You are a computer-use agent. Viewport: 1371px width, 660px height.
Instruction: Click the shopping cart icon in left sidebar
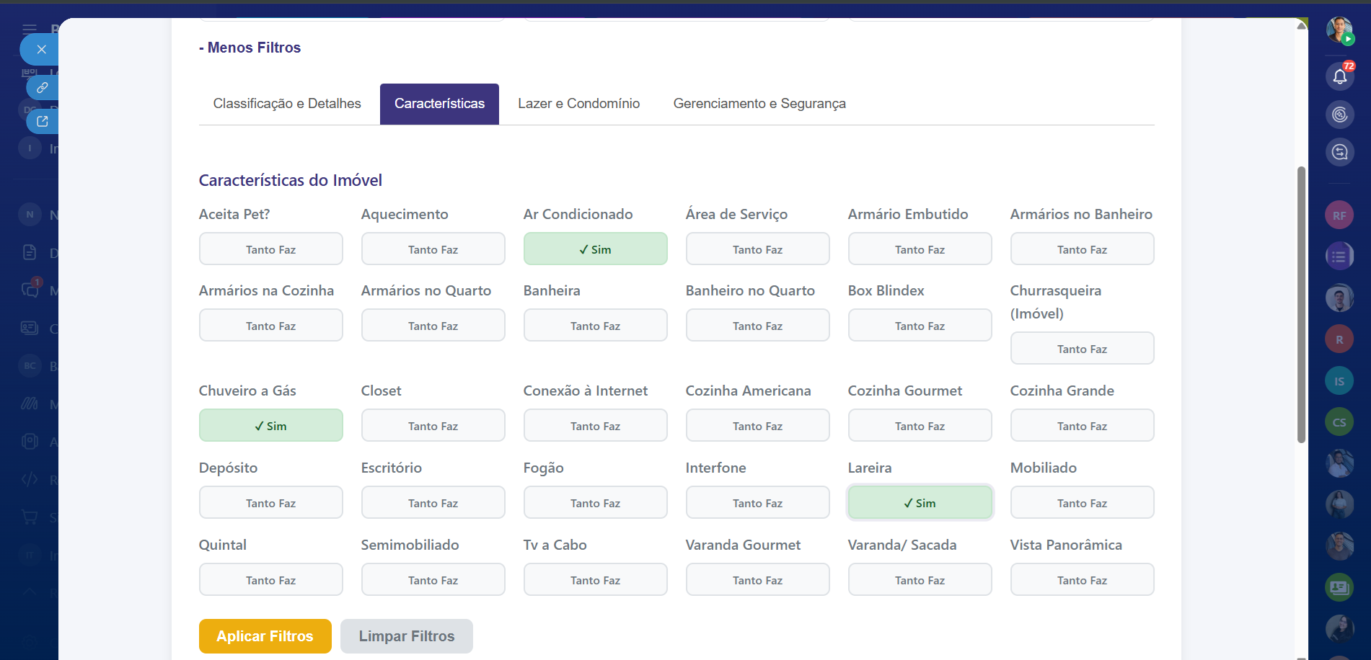tap(30, 517)
